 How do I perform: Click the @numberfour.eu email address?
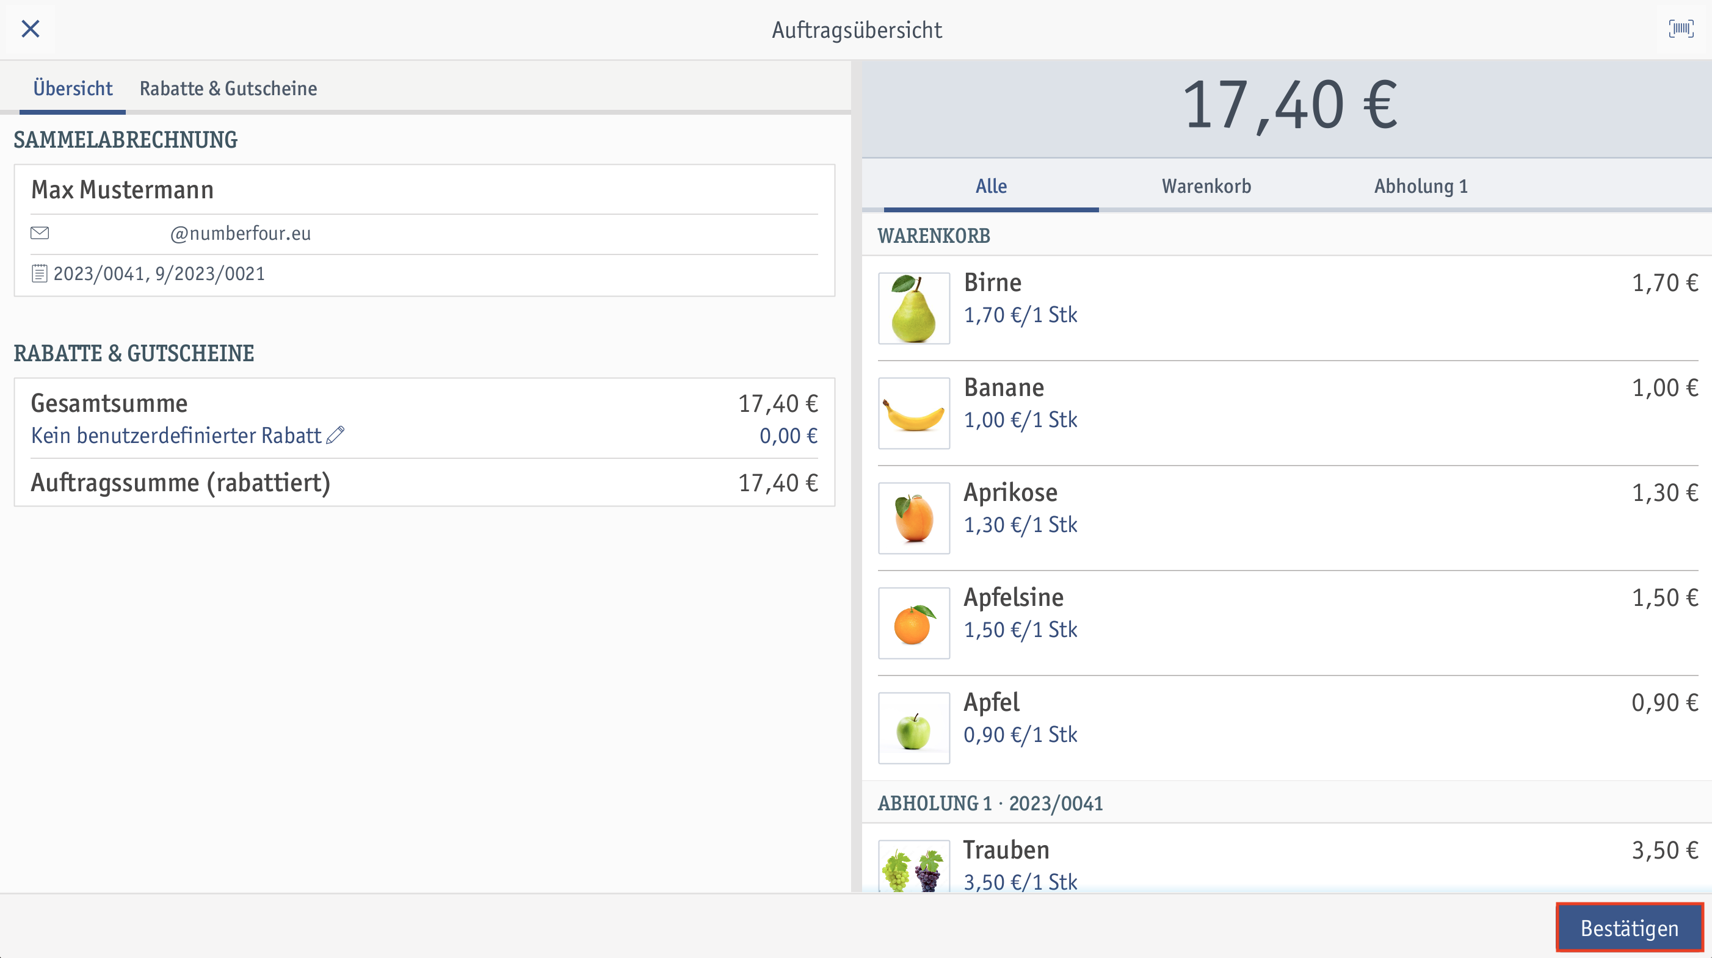point(241,233)
